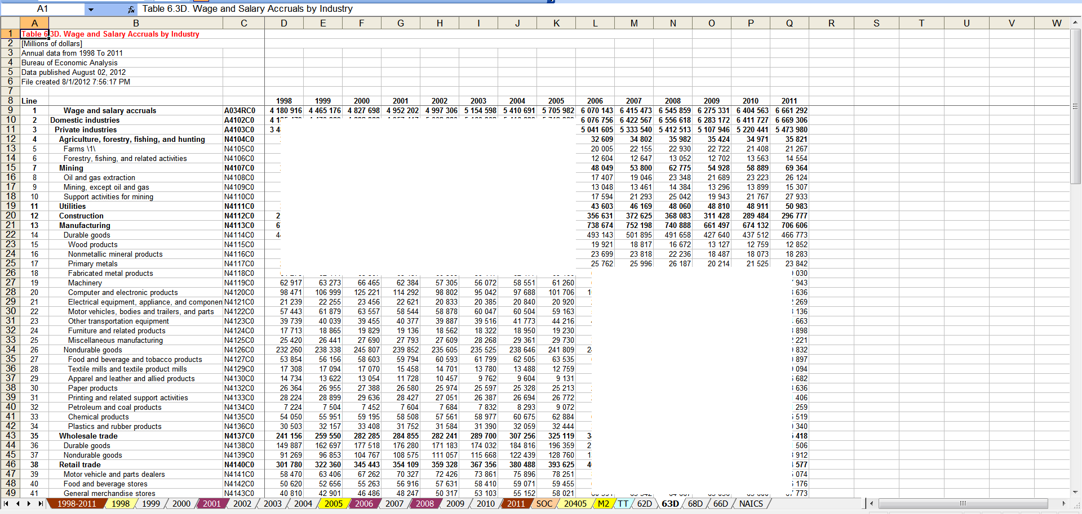Screen dimensions: 1082x514
Task: Switch to the 1998-2011 sheet tab
Action: (77, 504)
